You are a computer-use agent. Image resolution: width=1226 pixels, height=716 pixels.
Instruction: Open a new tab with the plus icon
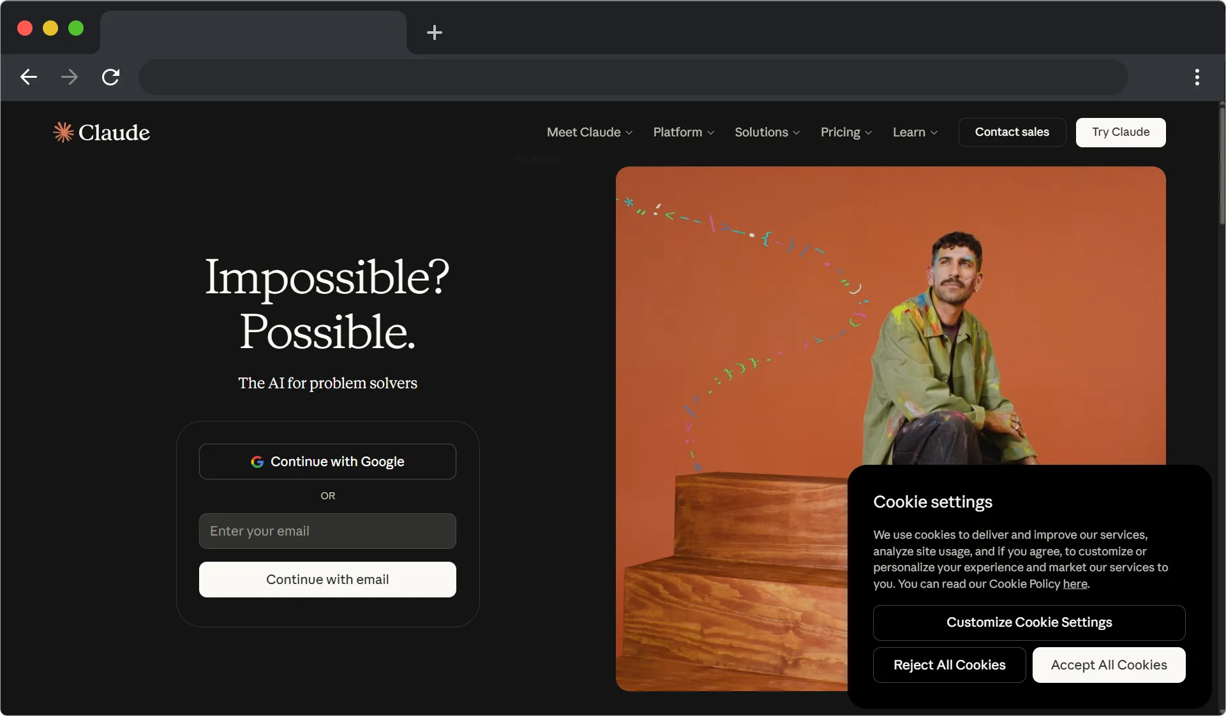[x=434, y=33]
